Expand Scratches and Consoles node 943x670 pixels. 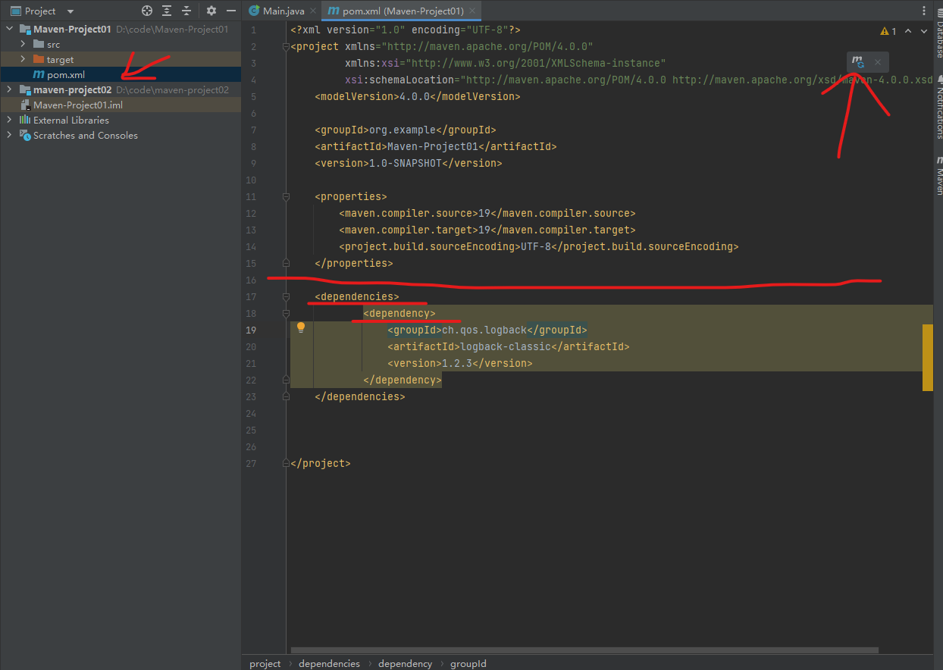click(x=9, y=135)
